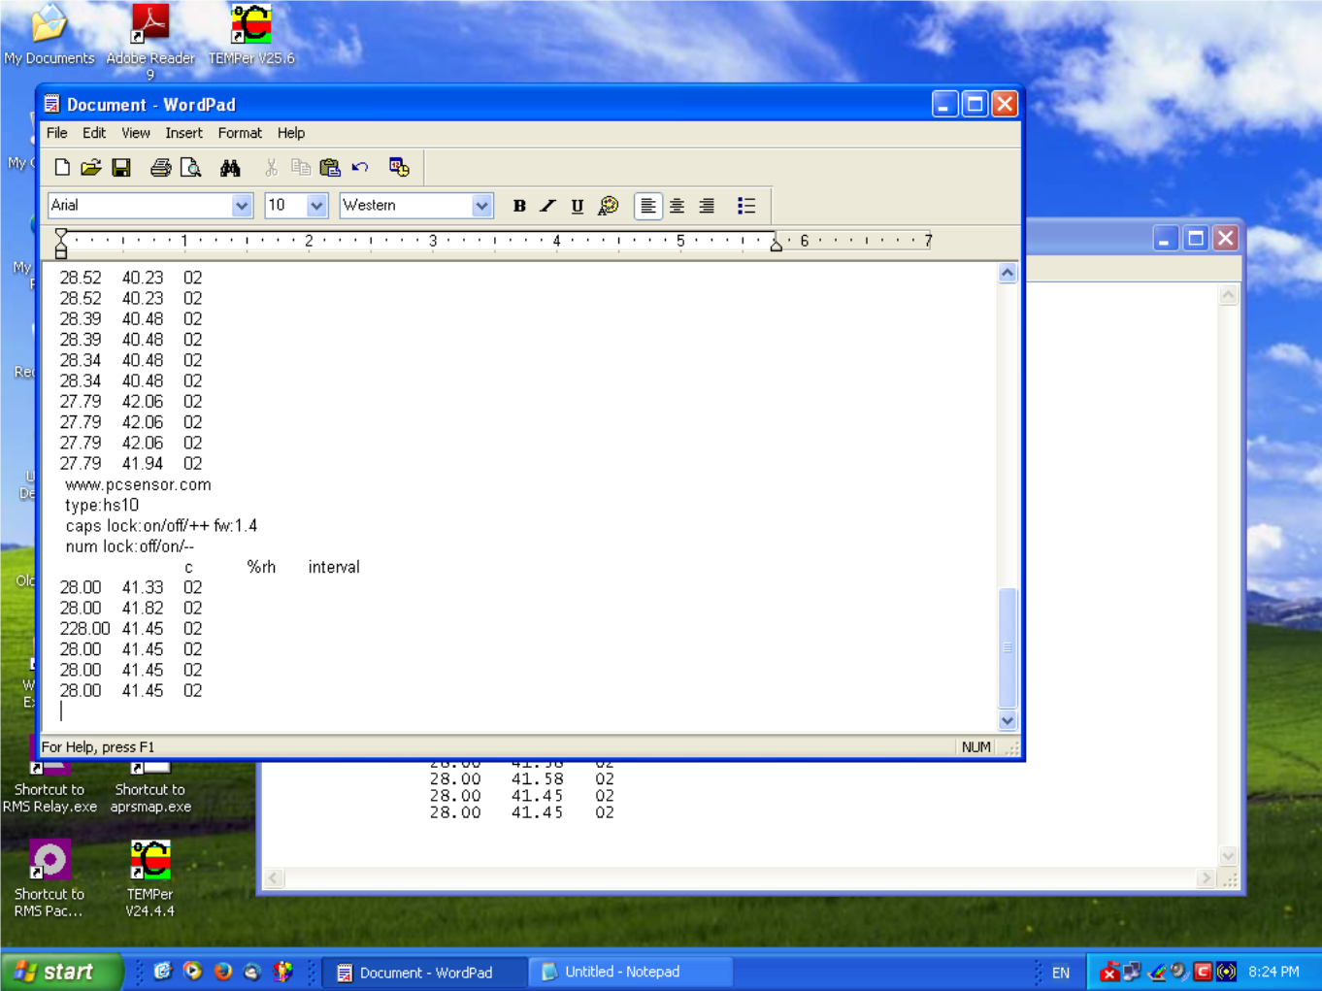Select the Find (binoculars) icon
The width and height of the screenshot is (1322, 991).
pos(230,167)
